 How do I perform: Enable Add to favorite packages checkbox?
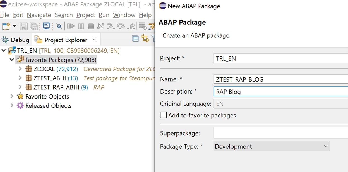pyautogui.click(x=164, y=115)
